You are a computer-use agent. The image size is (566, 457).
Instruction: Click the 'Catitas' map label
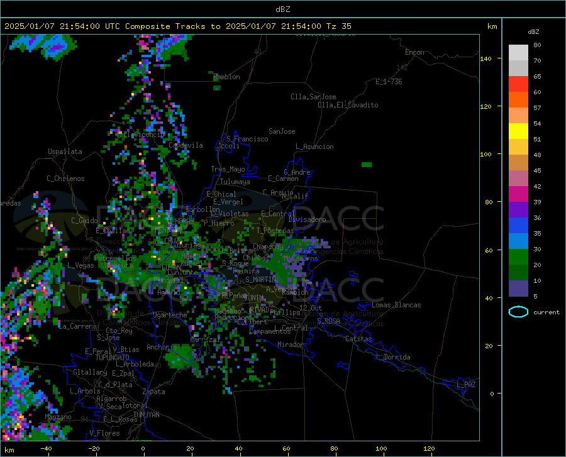click(x=358, y=339)
